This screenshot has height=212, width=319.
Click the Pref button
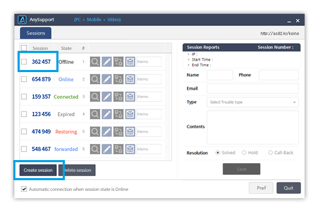pyautogui.click(x=261, y=188)
